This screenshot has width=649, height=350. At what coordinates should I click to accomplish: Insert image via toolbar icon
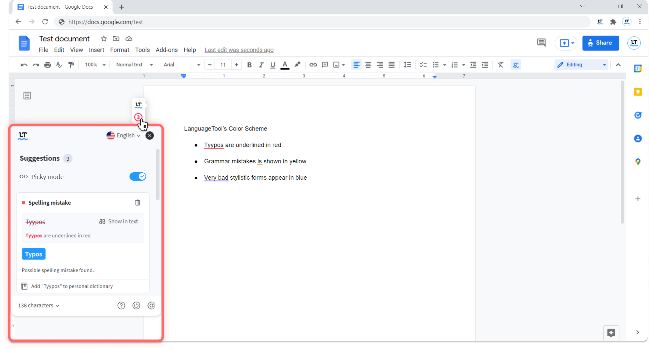[336, 65]
